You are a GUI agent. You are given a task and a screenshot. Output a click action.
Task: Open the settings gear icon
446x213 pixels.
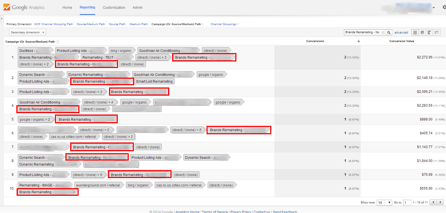(x=444, y=7)
